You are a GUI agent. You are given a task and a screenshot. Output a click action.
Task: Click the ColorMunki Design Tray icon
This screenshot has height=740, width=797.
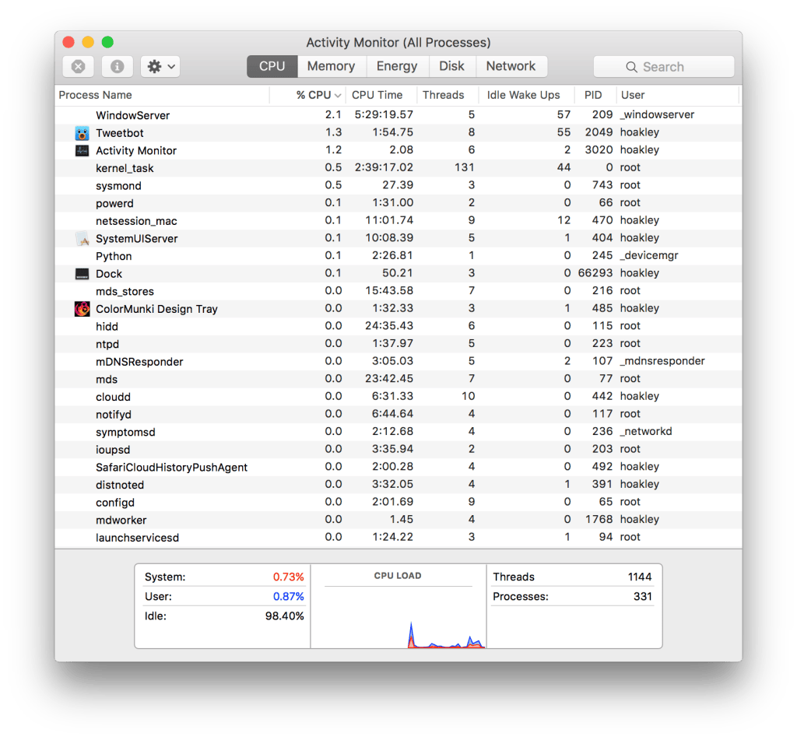click(82, 308)
